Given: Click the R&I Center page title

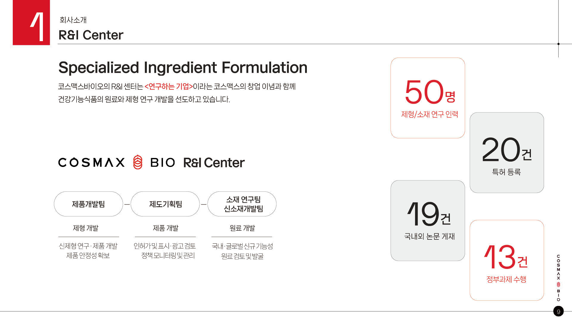Looking at the screenshot, I should (91, 35).
